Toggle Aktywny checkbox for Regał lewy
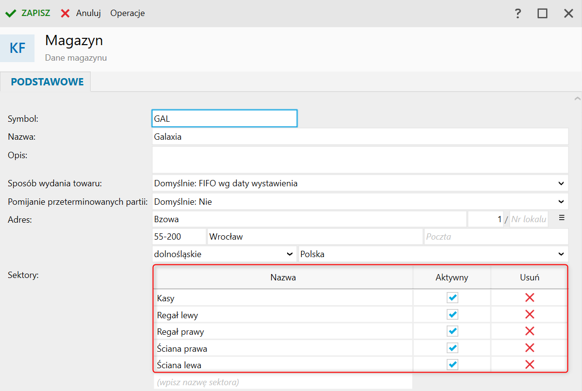Image resolution: width=582 pixels, height=391 pixels. click(452, 315)
